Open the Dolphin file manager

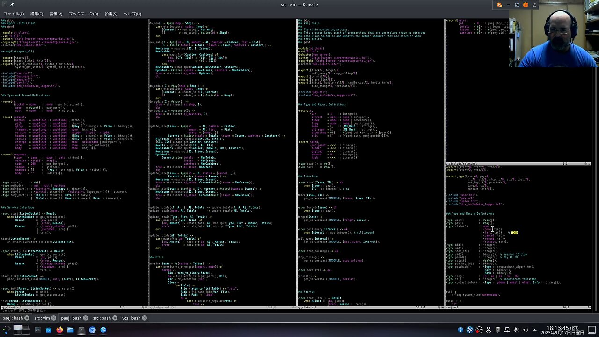pyautogui.click(x=70, y=330)
